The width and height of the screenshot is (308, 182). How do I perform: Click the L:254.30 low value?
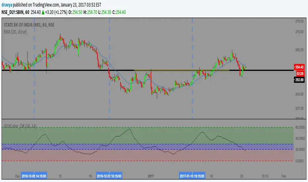[105, 12]
